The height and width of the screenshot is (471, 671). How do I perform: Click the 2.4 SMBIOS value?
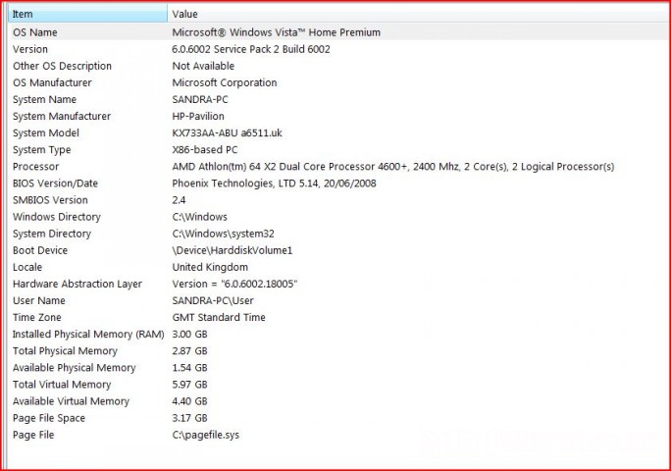[x=179, y=200]
